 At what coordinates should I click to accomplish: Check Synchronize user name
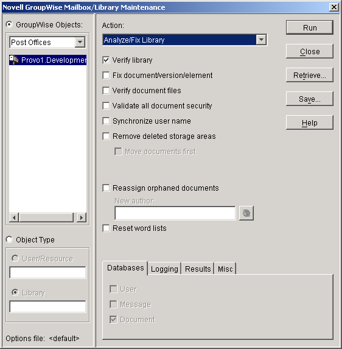click(x=106, y=121)
